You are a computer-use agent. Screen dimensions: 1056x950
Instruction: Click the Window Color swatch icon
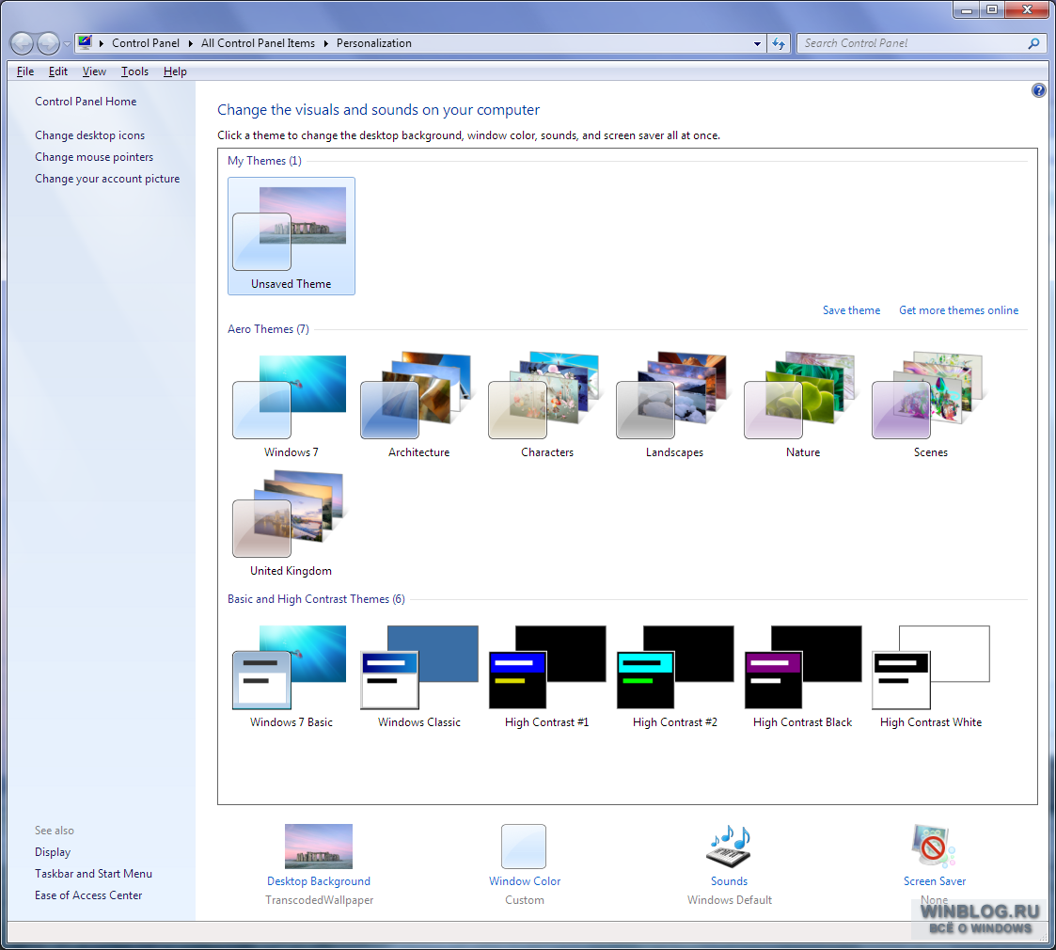tap(524, 847)
